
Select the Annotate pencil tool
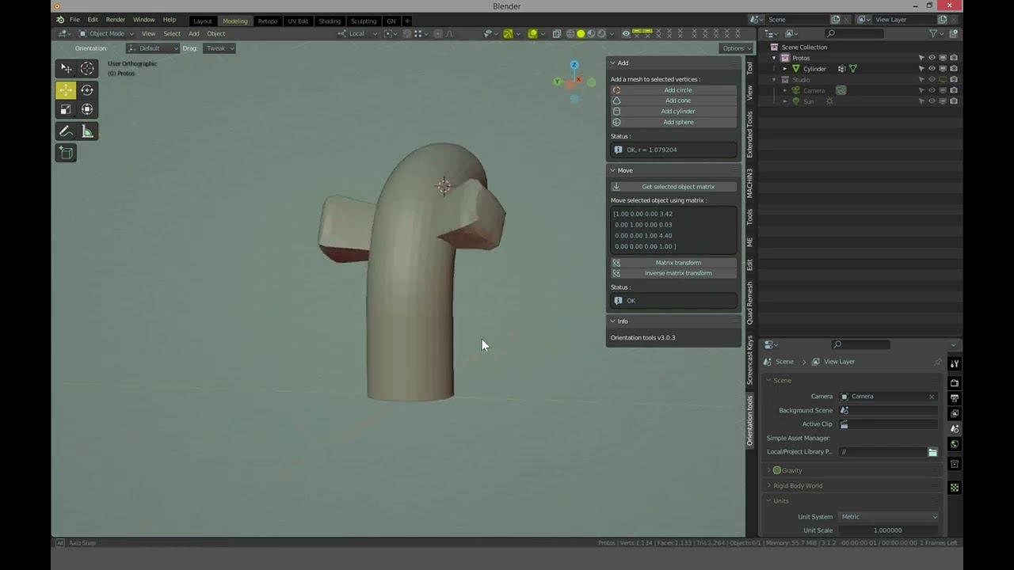point(66,131)
